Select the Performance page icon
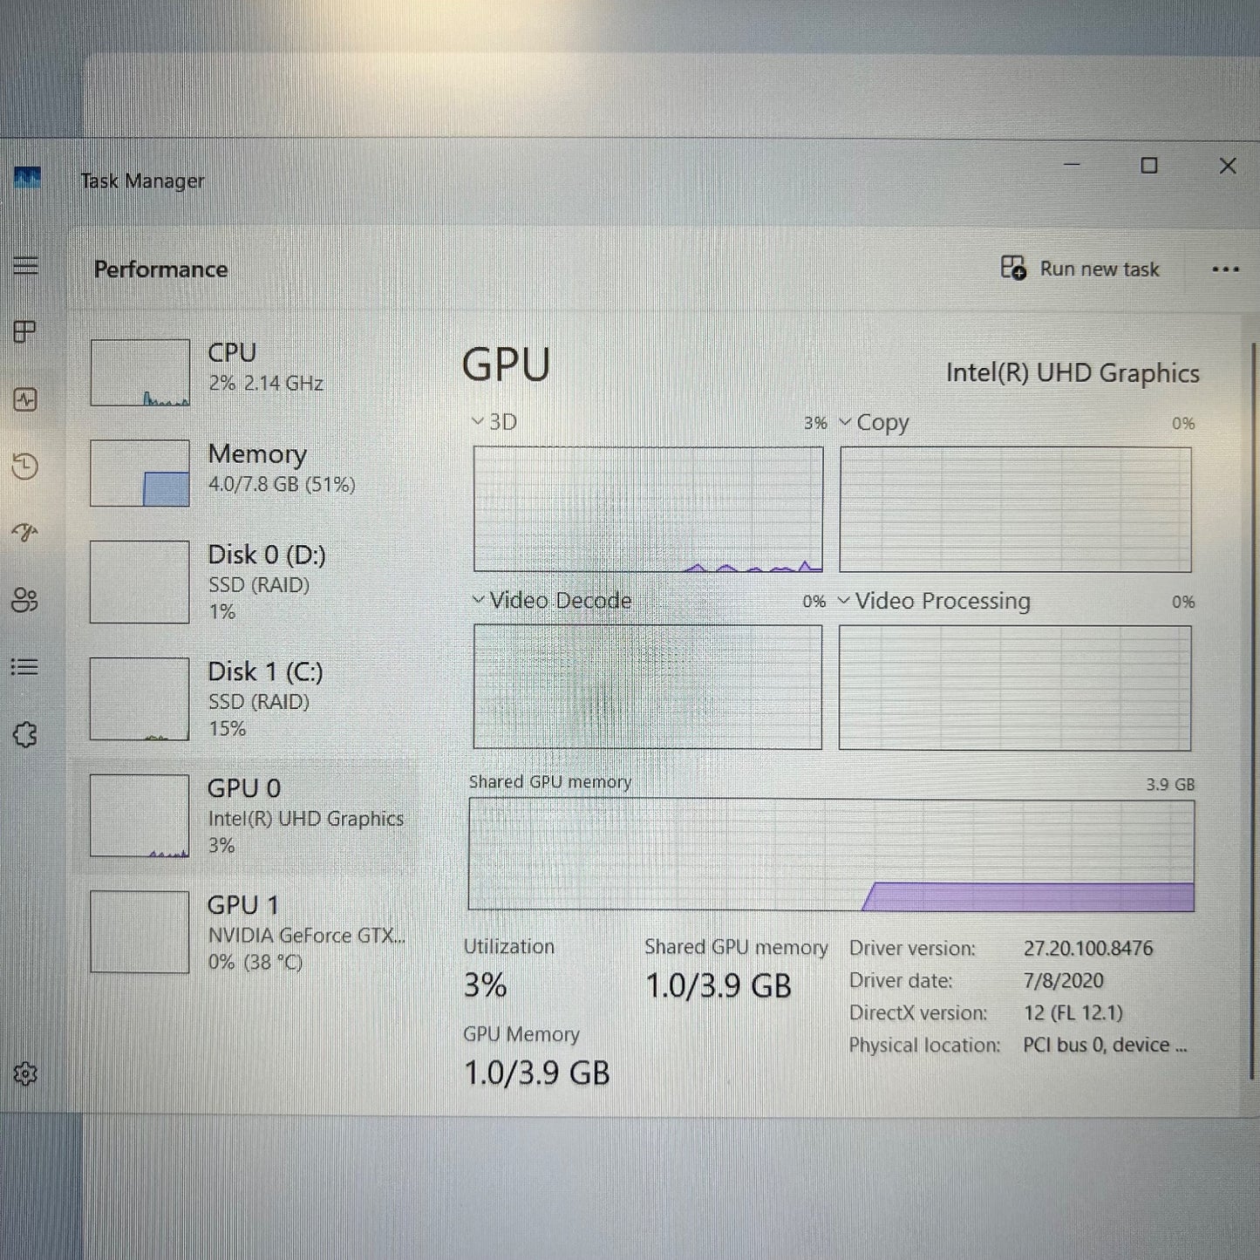Image resolution: width=1260 pixels, height=1260 pixels. coord(24,399)
